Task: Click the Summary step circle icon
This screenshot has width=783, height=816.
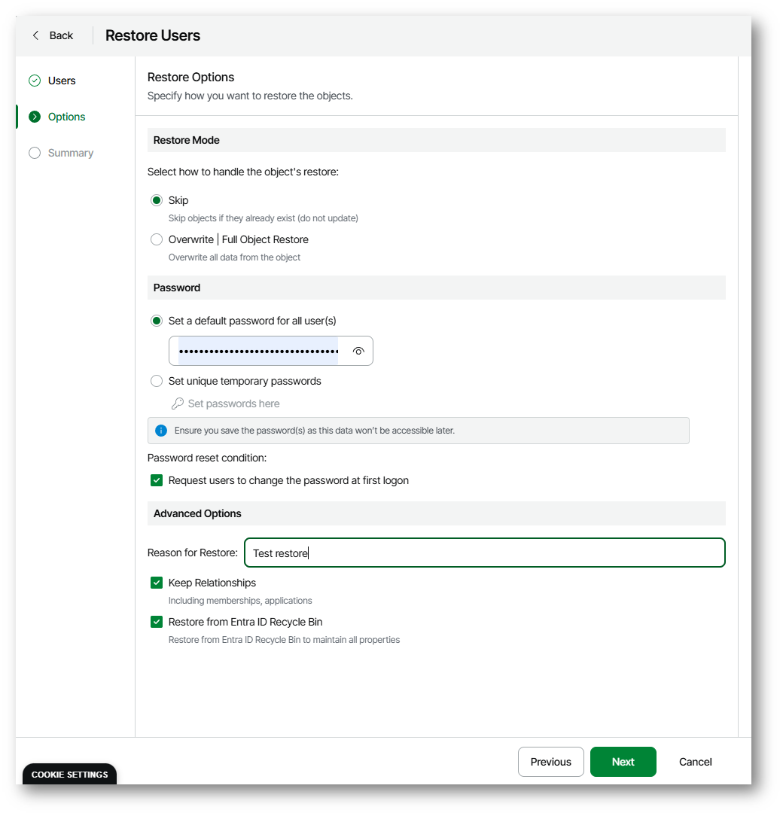Action: coord(35,153)
